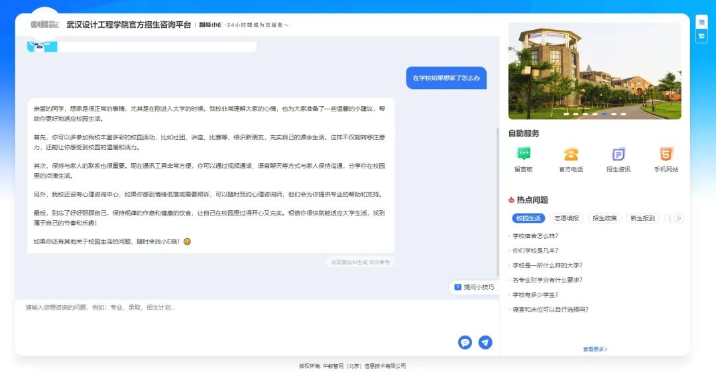
Task: Click the chat area vertical scrollbar
Action: pyautogui.click(x=498, y=199)
